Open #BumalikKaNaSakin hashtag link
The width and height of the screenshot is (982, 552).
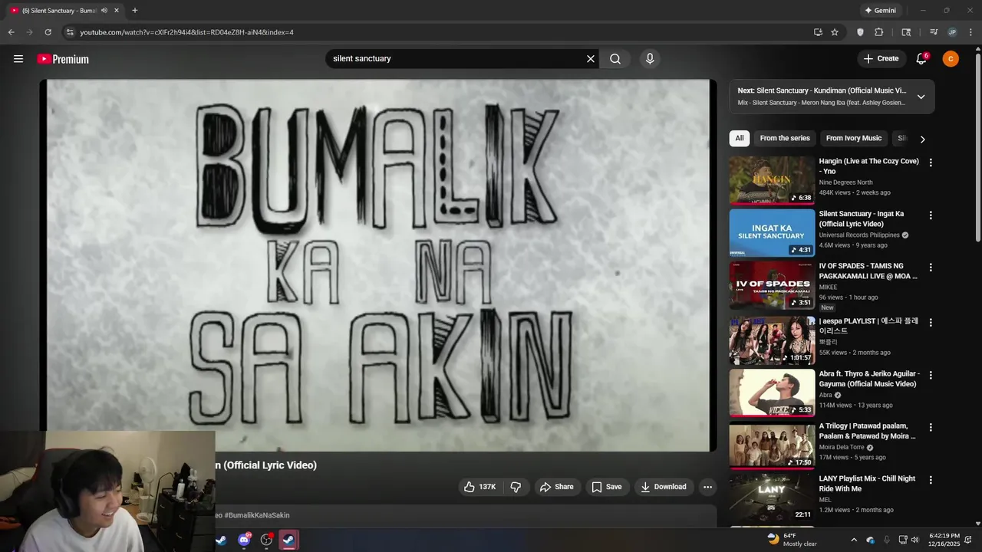click(257, 515)
